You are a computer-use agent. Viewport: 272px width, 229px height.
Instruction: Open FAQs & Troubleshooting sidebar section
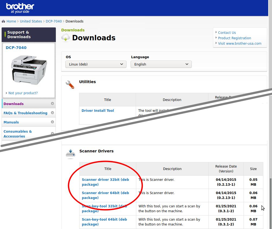click(x=25, y=113)
